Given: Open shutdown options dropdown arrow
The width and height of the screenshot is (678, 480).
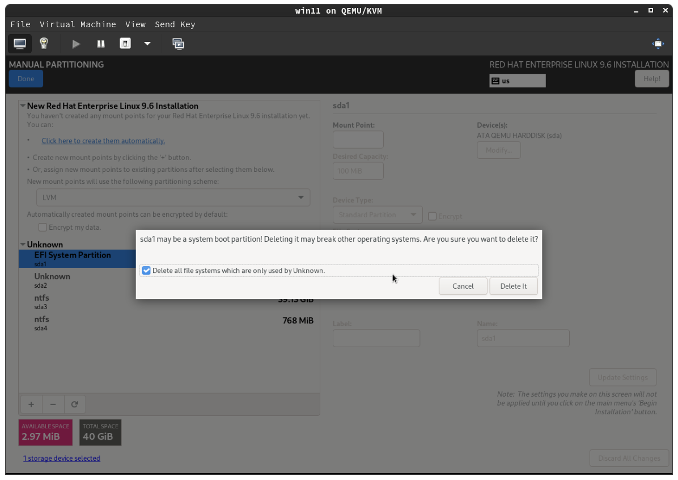Looking at the screenshot, I should tap(147, 44).
